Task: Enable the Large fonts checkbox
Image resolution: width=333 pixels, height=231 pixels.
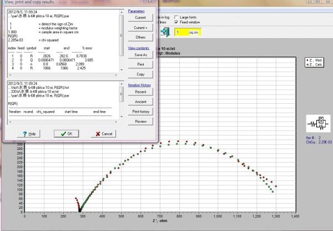Action: [176, 18]
